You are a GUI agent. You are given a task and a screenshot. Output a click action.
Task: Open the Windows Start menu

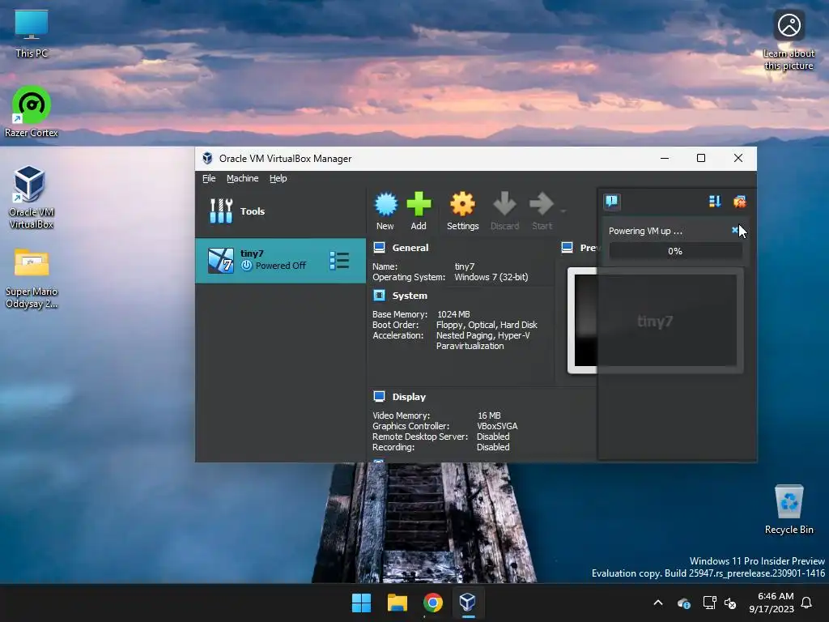362,603
